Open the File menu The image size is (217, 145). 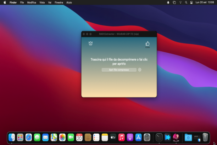[22, 2]
